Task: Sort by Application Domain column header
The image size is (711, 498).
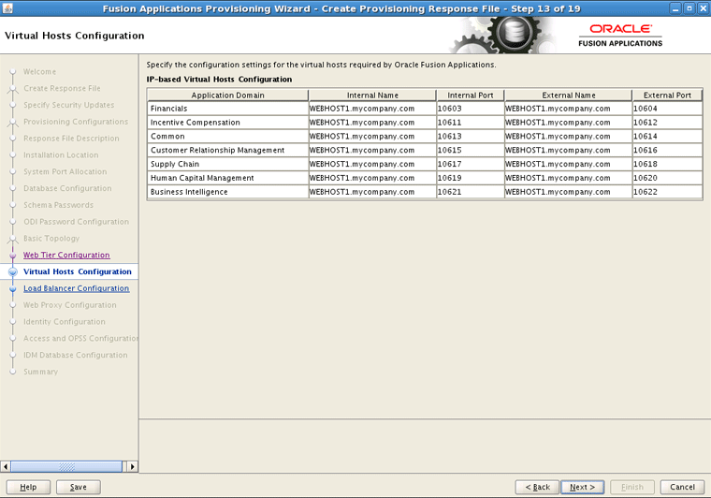Action: [227, 95]
